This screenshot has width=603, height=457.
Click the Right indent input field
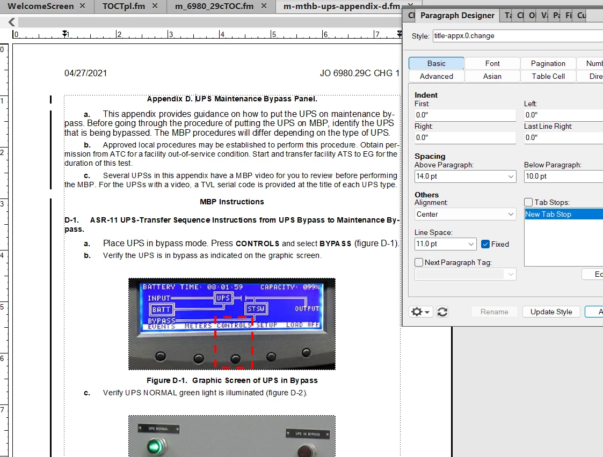(465, 138)
